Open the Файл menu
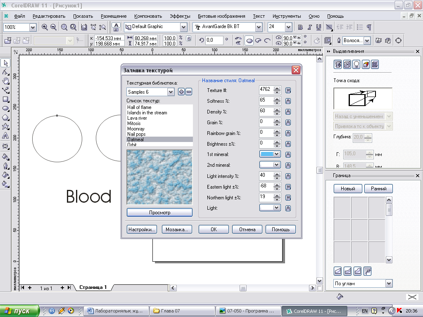 click(x=19, y=16)
